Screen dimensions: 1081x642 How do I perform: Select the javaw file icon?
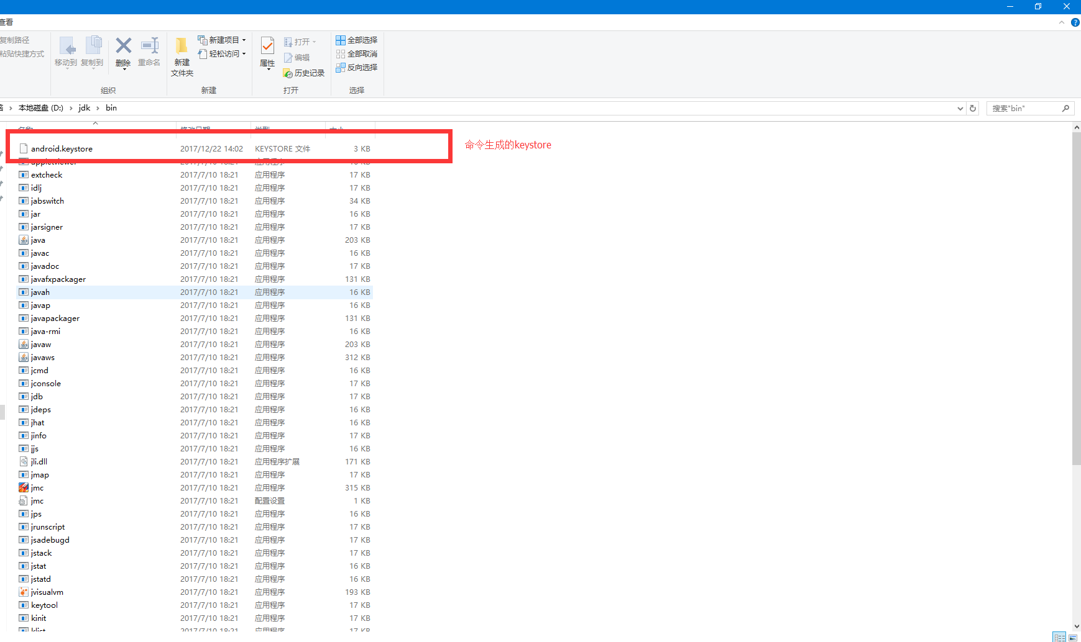point(24,345)
